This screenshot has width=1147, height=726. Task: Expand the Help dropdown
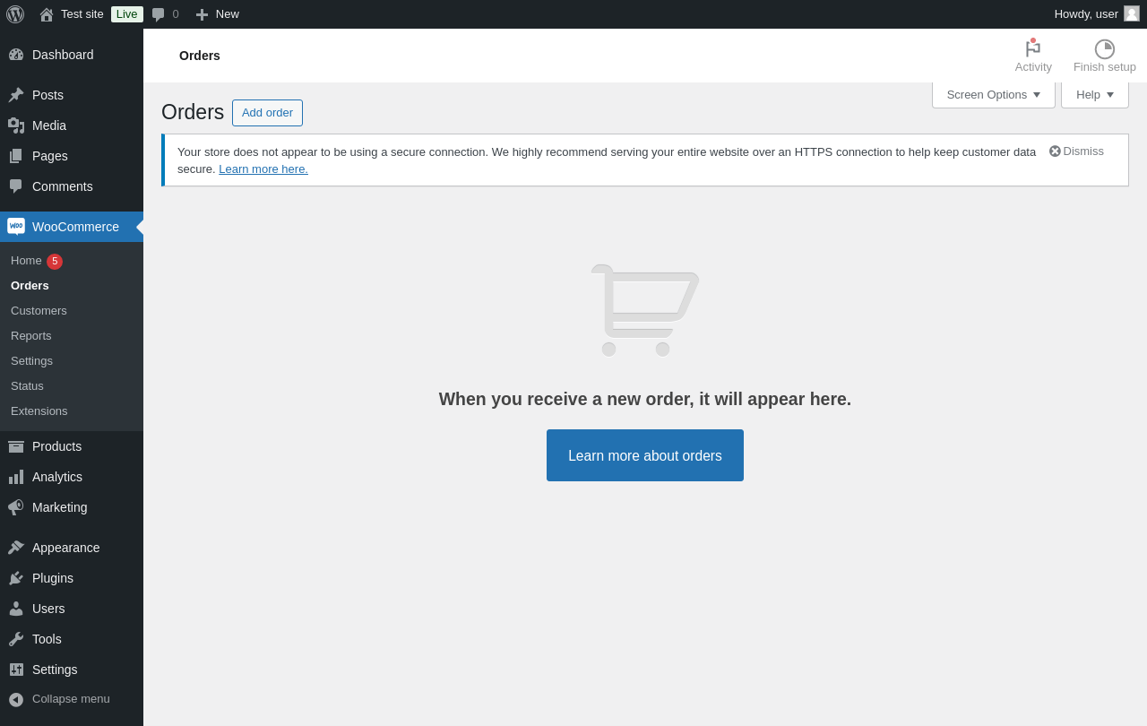tap(1095, 95)
